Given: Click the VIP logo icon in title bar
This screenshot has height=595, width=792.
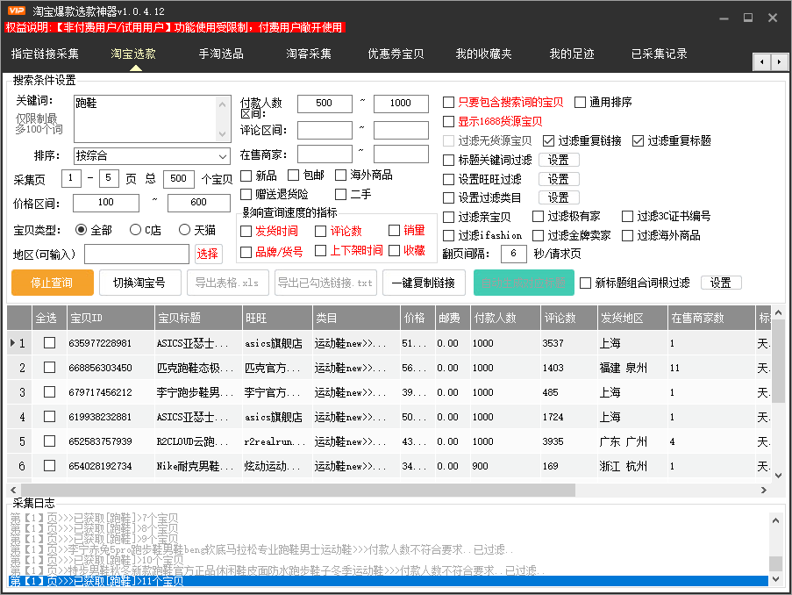Looking at the screenshot, I should pos(16,12).
